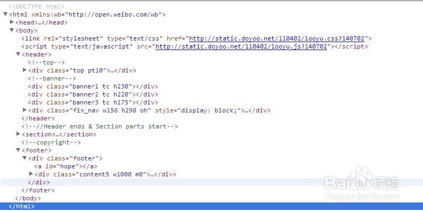Expand the content5 w1000 m0 div arrow

tap(31, 174)
